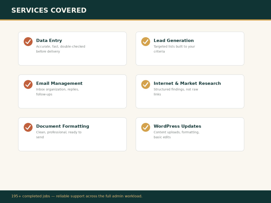Click the 'Targeted lists built to your criteria' description
The height and width of the screenshot is (203, 271).
click(174, 49)
